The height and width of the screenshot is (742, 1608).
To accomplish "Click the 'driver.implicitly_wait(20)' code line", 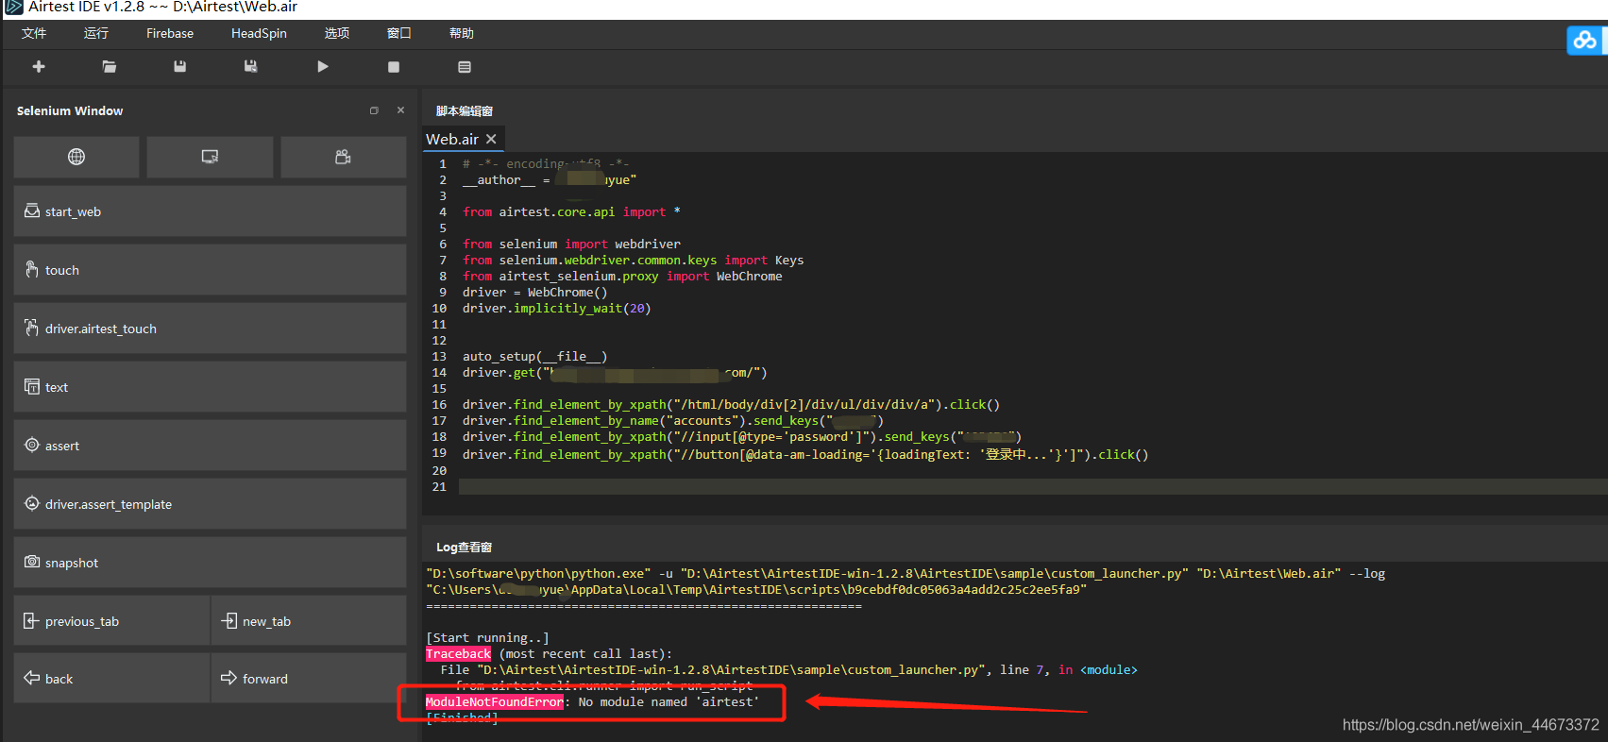I will coord(556,308).
